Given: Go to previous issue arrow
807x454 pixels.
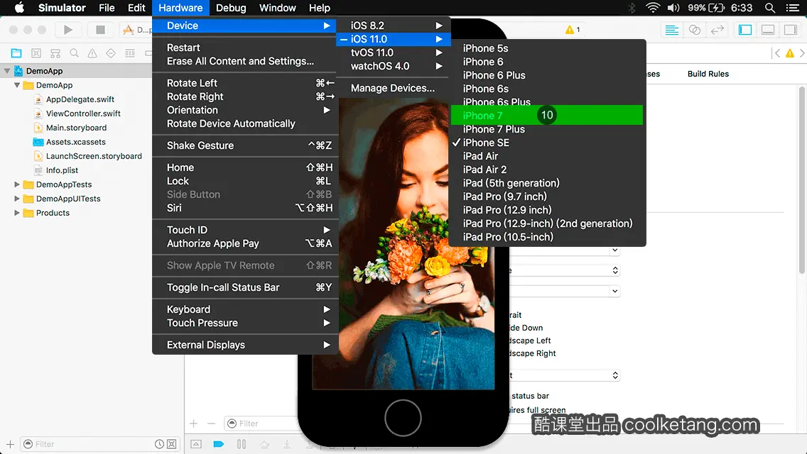Looking at the screenshot, I should pyautogui.click(x=777, y=53).
